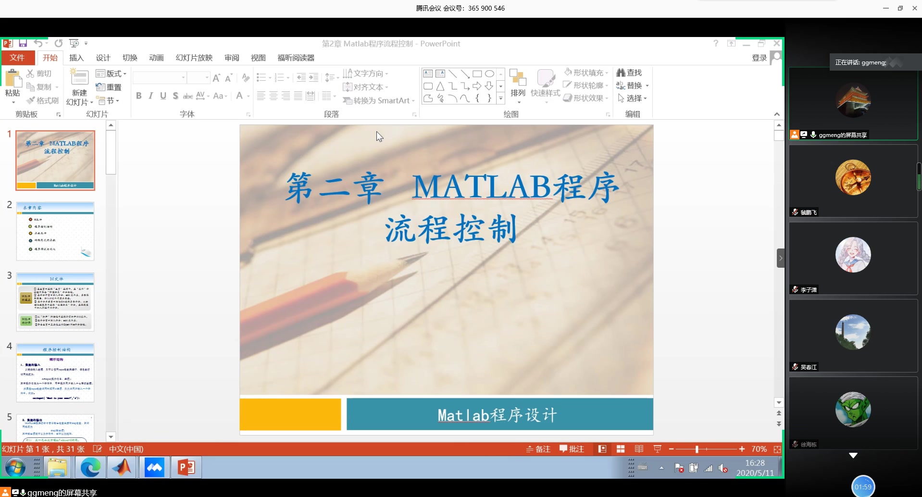Toggle Bold formatting
This screenshot has height=497, width=922.
coord(138,96)
